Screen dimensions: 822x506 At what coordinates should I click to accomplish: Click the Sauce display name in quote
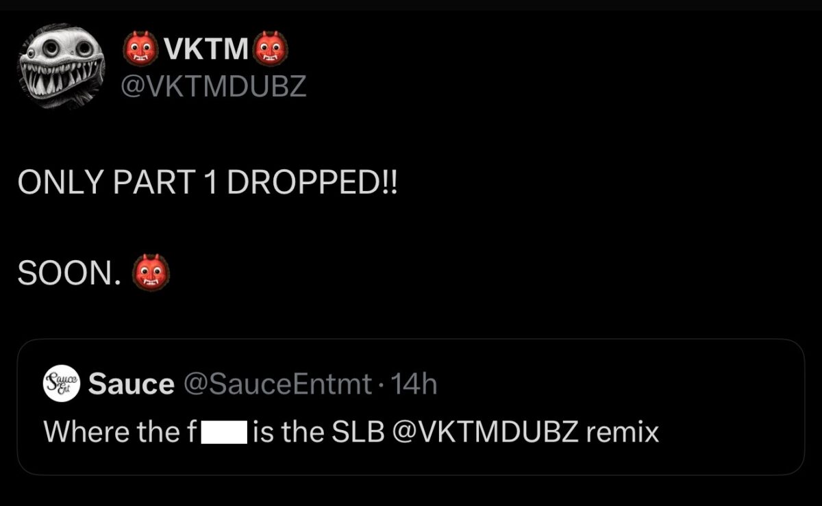click(132, 384)
